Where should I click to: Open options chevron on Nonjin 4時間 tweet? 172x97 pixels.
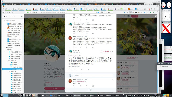point(113,37)
